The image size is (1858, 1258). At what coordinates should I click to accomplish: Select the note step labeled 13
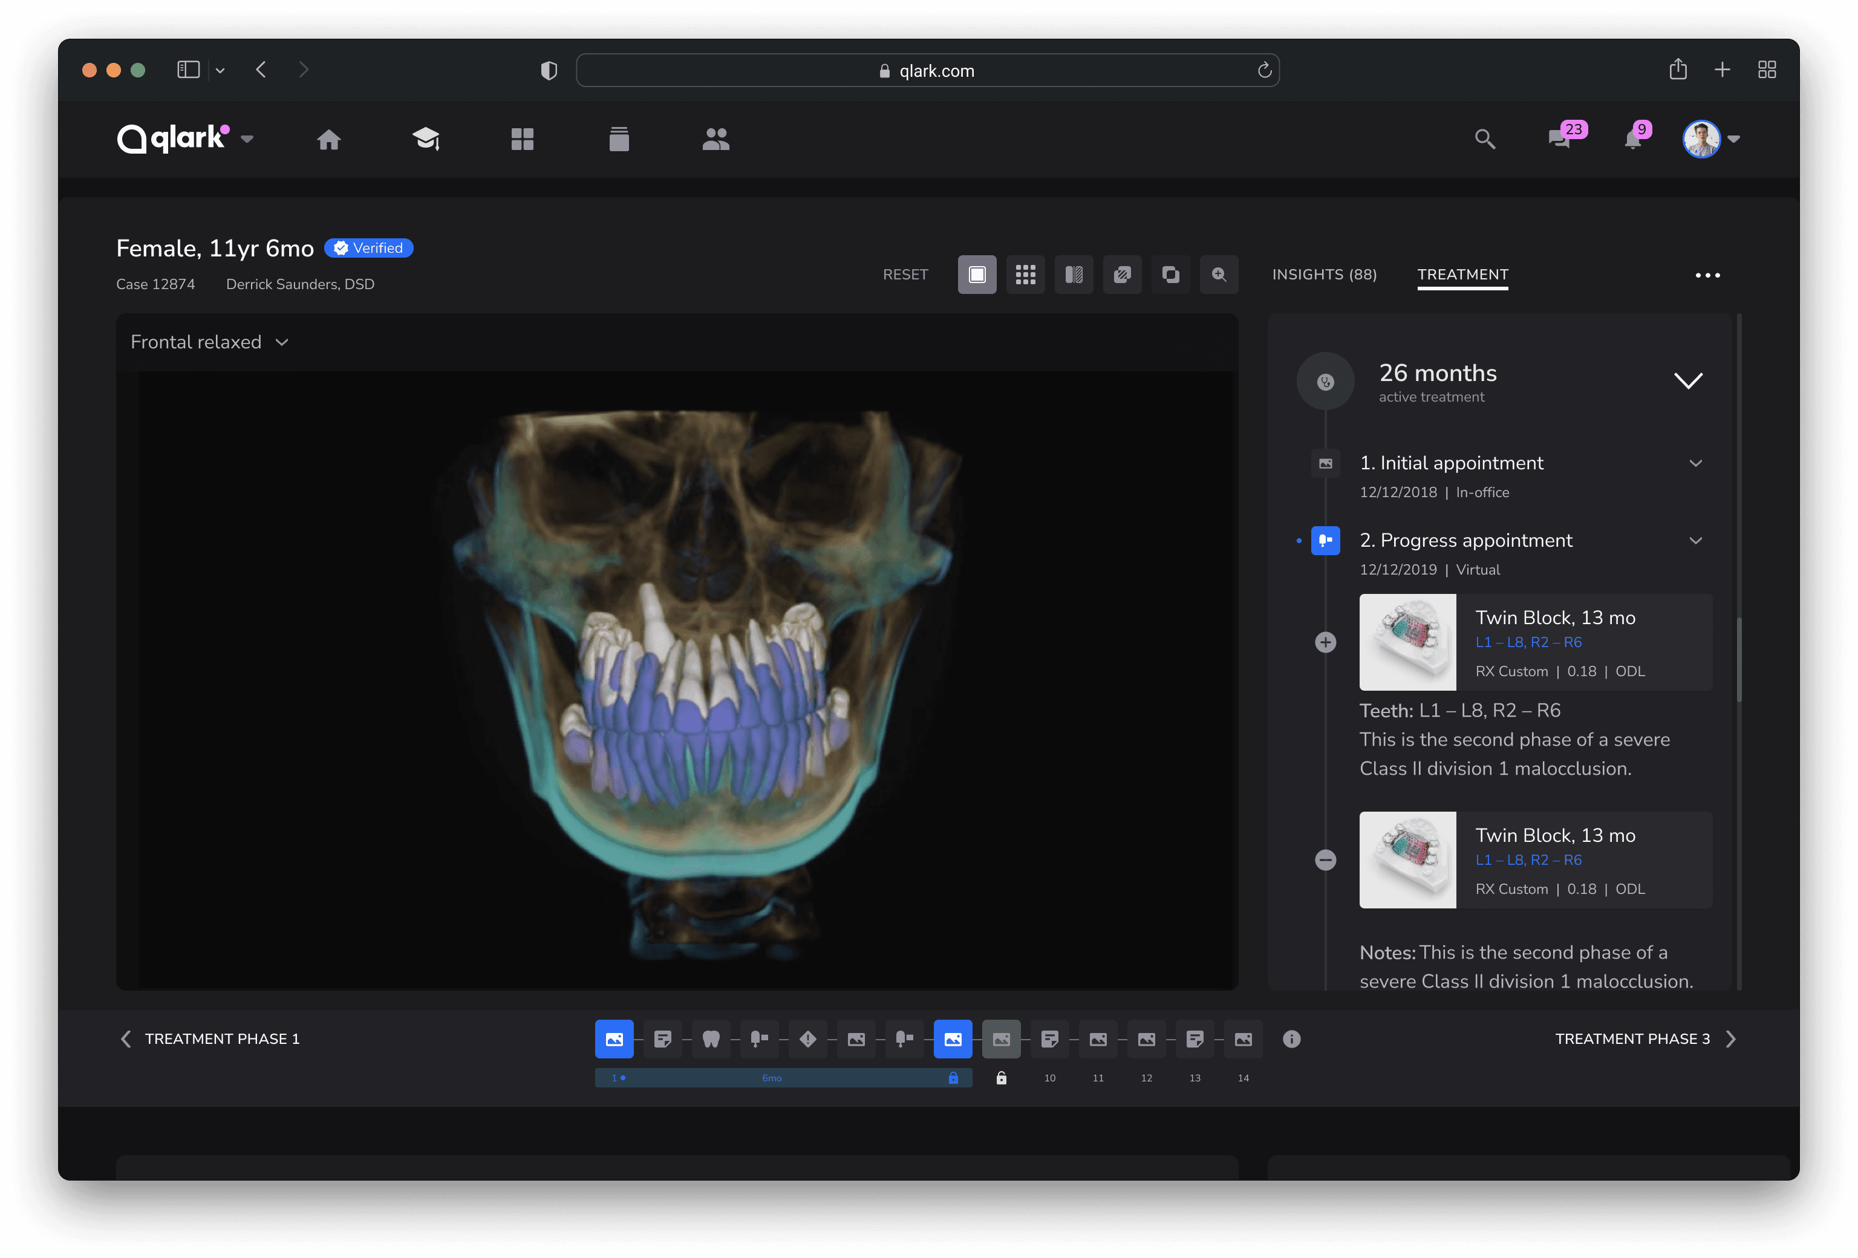[1195, 1039]
